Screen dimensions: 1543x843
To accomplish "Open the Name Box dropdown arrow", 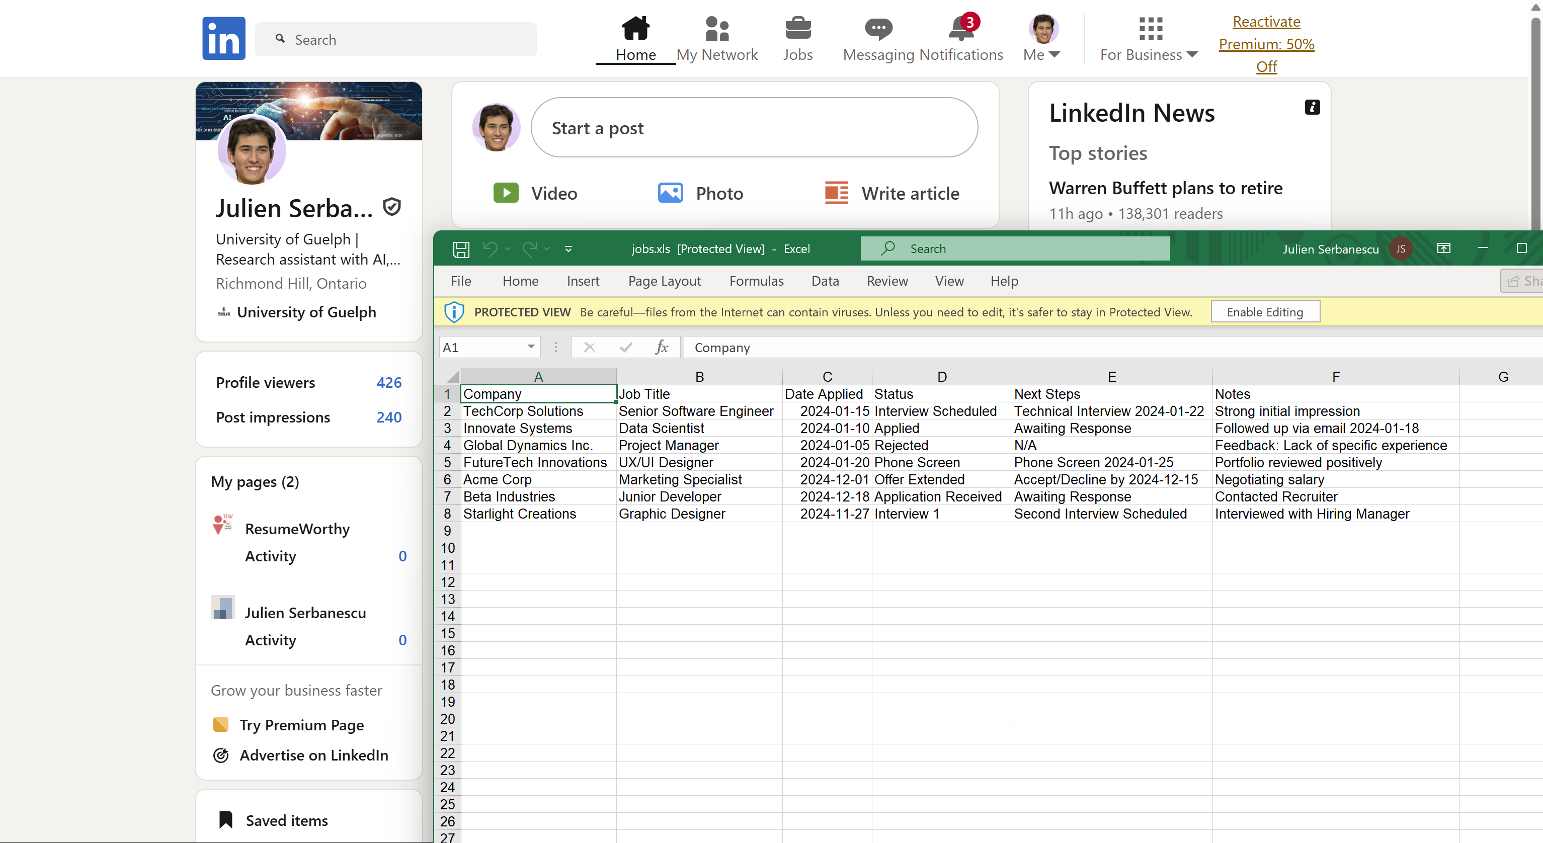I will [x=531, y=347].
